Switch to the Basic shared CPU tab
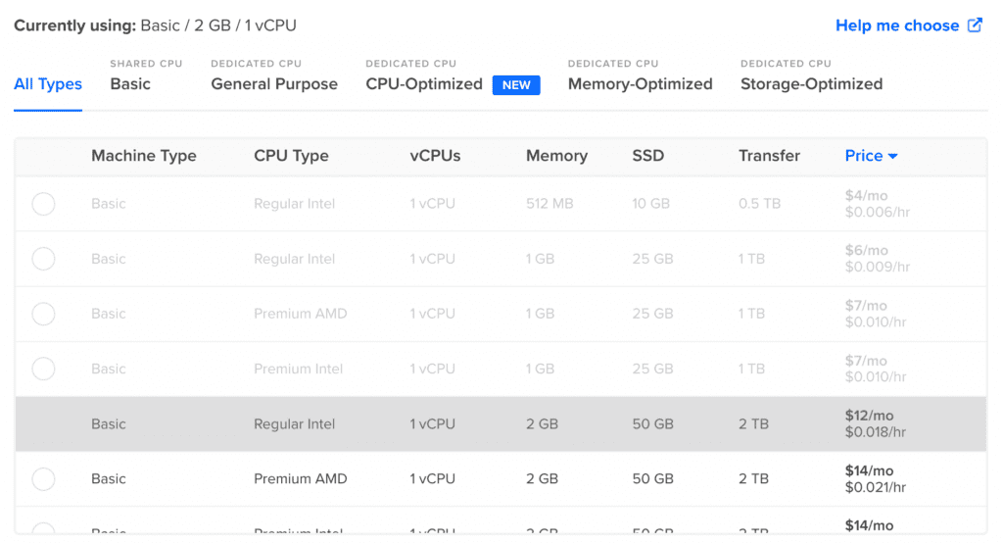 130,84
